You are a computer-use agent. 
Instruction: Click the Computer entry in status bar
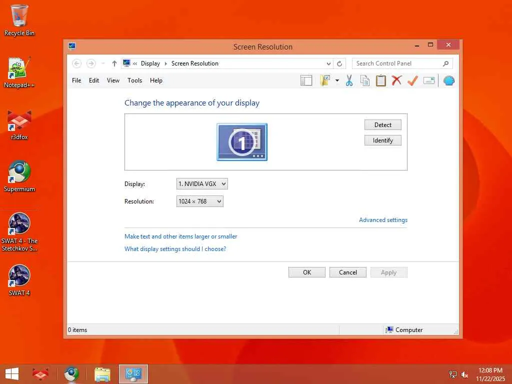coord(404,330)
